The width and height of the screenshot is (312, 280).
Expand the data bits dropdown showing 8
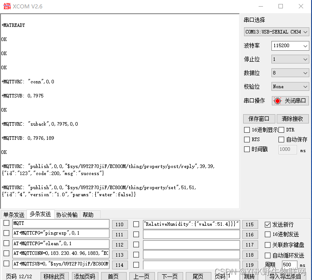290,73
